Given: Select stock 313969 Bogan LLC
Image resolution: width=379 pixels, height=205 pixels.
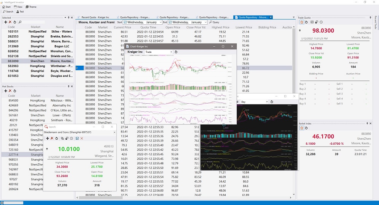Looking at the screenshot, I should [38, 46].
